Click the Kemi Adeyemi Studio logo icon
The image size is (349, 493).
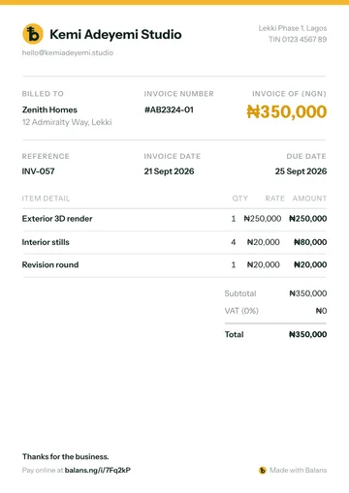(x=33, y=34)
